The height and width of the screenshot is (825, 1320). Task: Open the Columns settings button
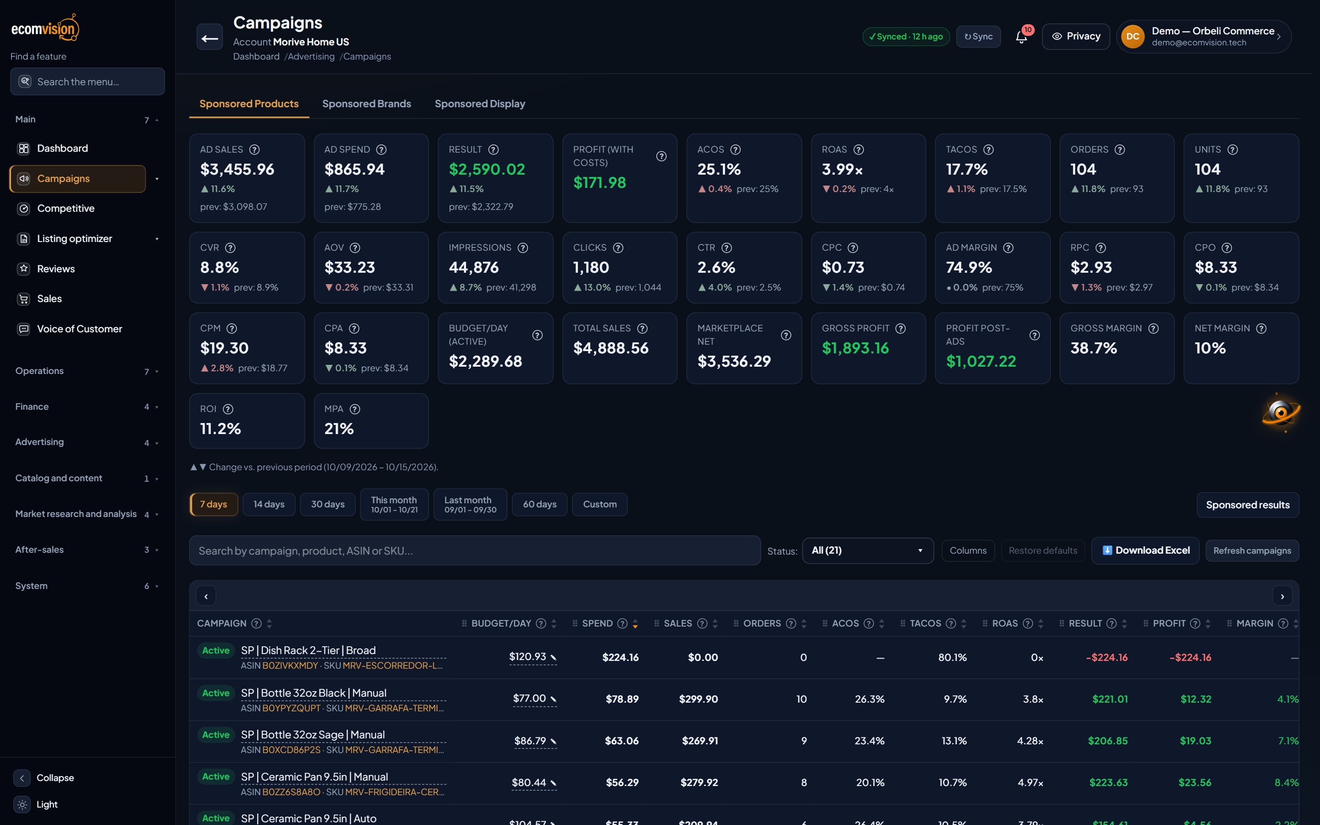point(968,550)
